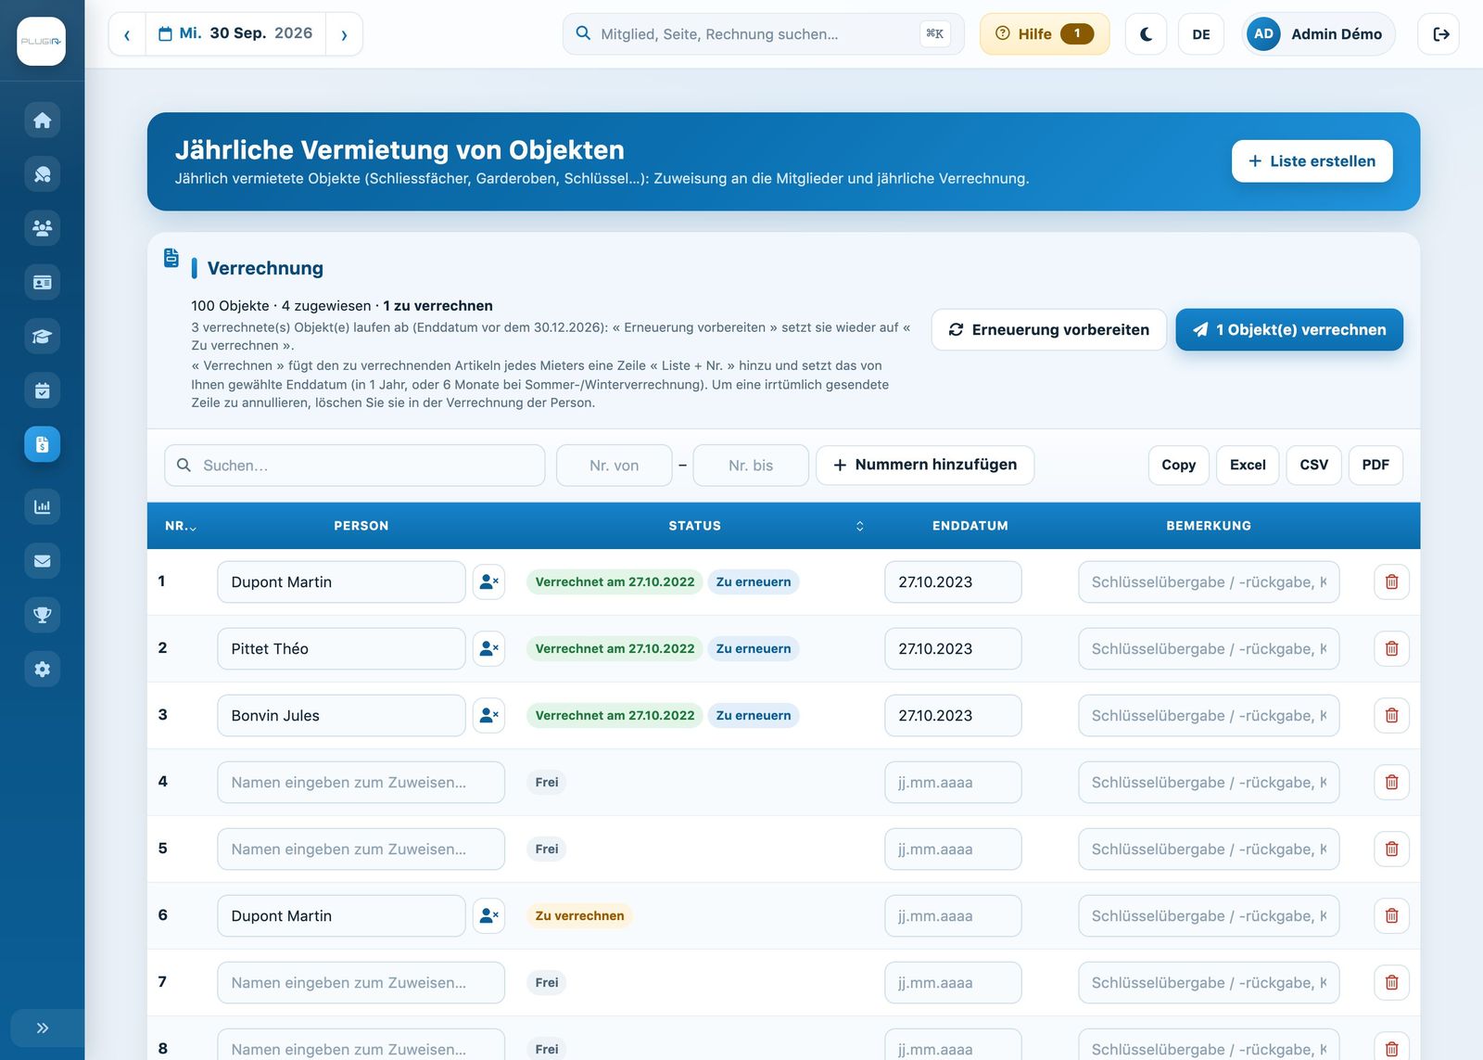Open the statistics chart icon in sidebar

point(42,506)
